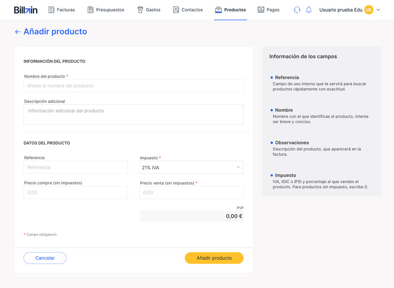The width and height of the screenshot is (394, 288).
Task: Click the Pagos banknote icon
Action: (261, 10)
